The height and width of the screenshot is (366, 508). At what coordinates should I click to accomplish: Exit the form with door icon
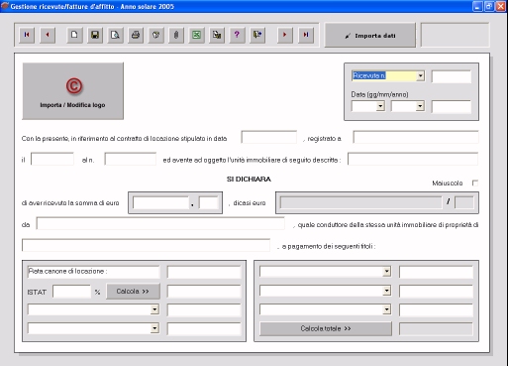pyautogui.click(x=257, y=35)
